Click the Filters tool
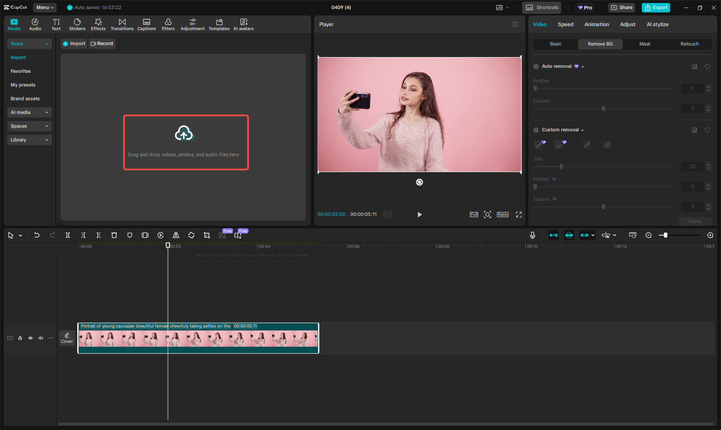 [168, 24]
